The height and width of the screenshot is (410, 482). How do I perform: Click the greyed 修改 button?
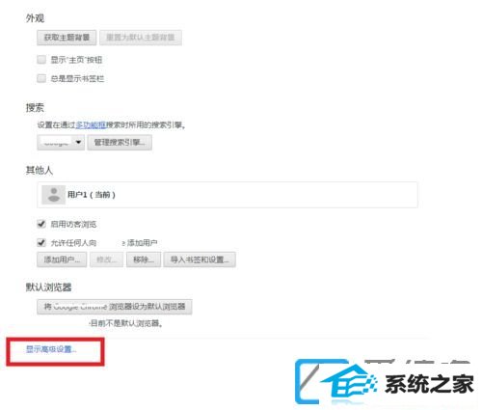106,260
